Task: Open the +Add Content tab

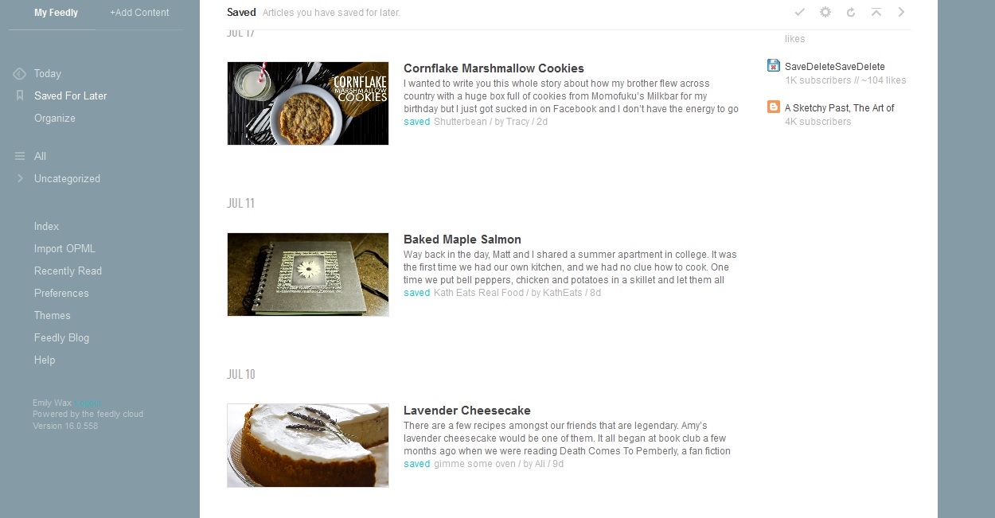Action: click(x=139, y=13)
